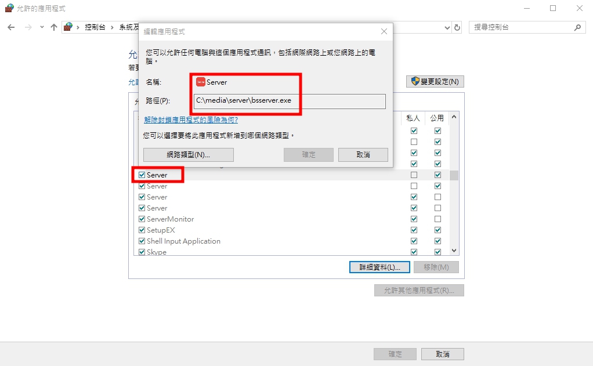This screenshot has height=366, width=593.
Task: Toggle the ServerMonitor checkbox
Action: (x=142, y=219)
